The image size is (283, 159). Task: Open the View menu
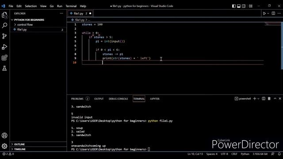tap(43, 6)
